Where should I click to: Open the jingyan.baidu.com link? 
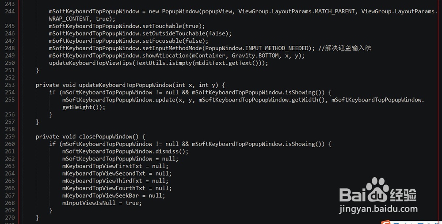[x=378, y=209]
